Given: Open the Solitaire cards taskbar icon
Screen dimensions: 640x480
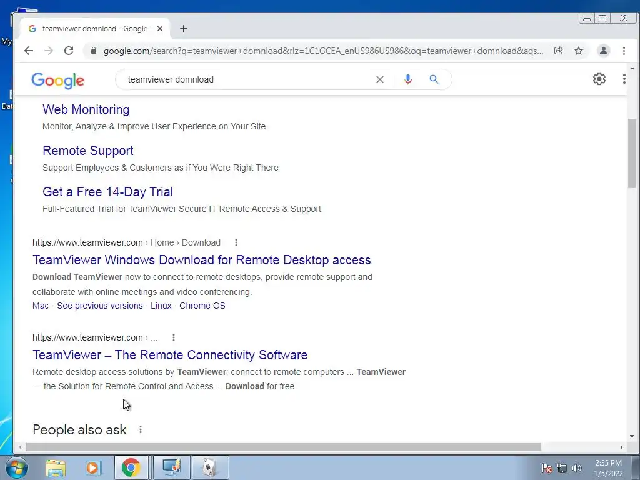Looking at the screenshot, I should pyautogui.click(x=210, y=467).
